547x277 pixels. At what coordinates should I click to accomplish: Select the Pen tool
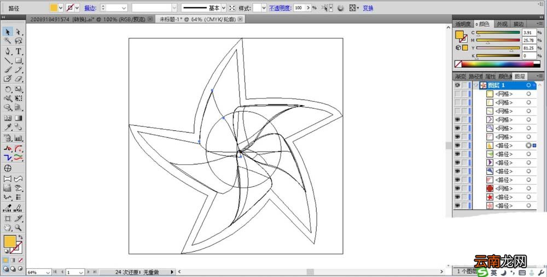[x=7, y=51]
